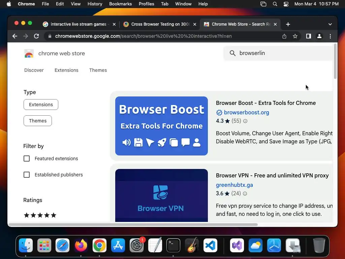The width and height of the screenshot is (345, 259).
Task: Close the Cross Browser Testing tab
Action: pos(195,24)
